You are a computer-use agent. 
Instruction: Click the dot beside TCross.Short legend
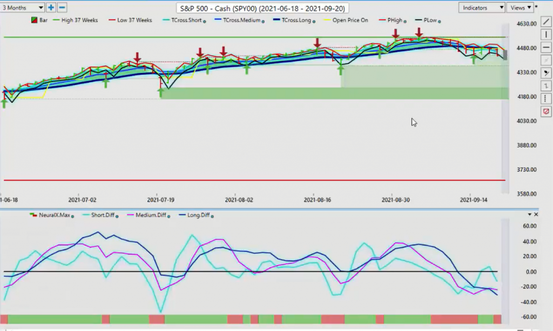click(205, 21)
